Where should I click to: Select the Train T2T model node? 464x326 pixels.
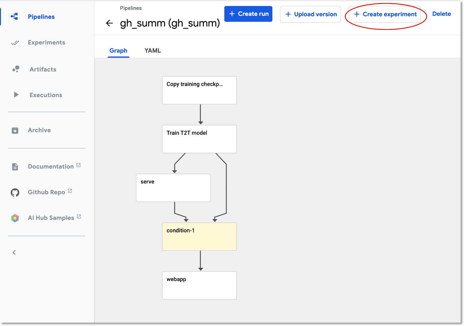click(199, 139)
